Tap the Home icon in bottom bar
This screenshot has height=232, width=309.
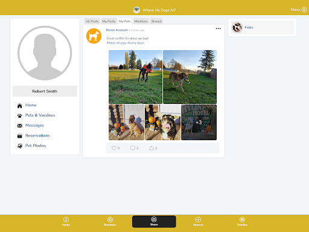[x=66, y=219]
